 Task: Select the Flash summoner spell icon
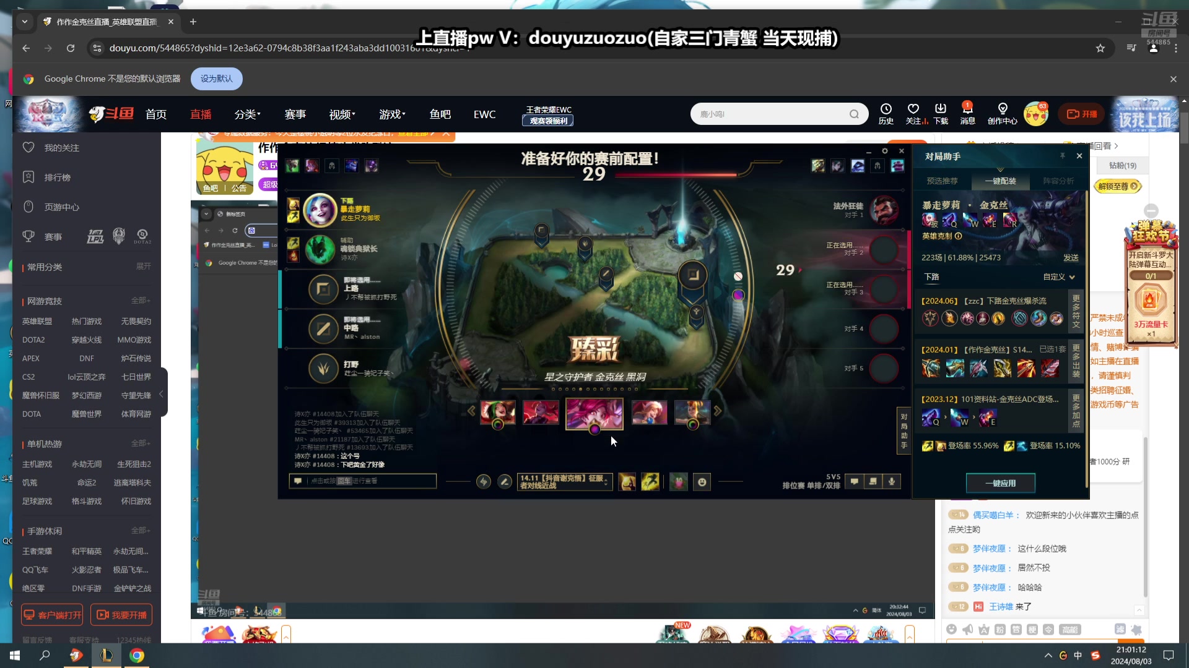click(650, 482)
